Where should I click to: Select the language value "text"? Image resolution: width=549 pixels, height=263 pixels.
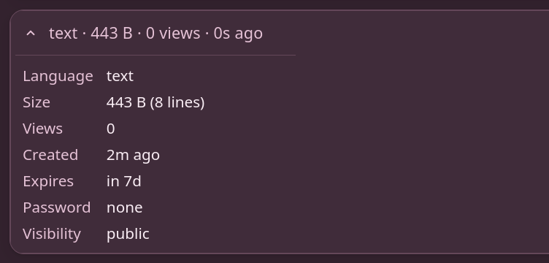tap(120, 77)
